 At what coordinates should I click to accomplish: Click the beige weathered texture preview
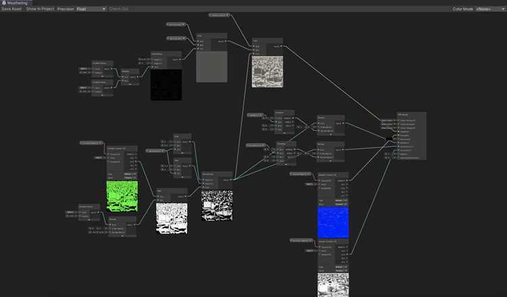tap(268, 72)
